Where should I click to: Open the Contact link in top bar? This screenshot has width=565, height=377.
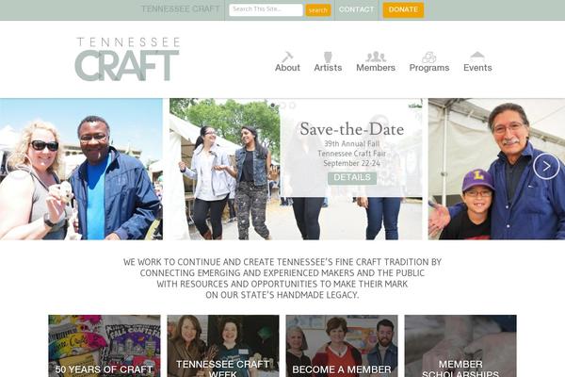[356, 9]
